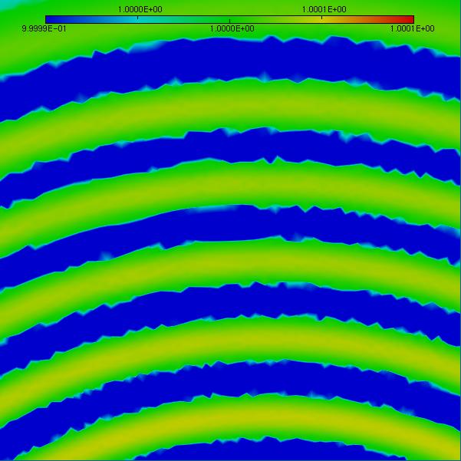Click the 9.9999E-01 minimum value label

(x=45, y=28)
